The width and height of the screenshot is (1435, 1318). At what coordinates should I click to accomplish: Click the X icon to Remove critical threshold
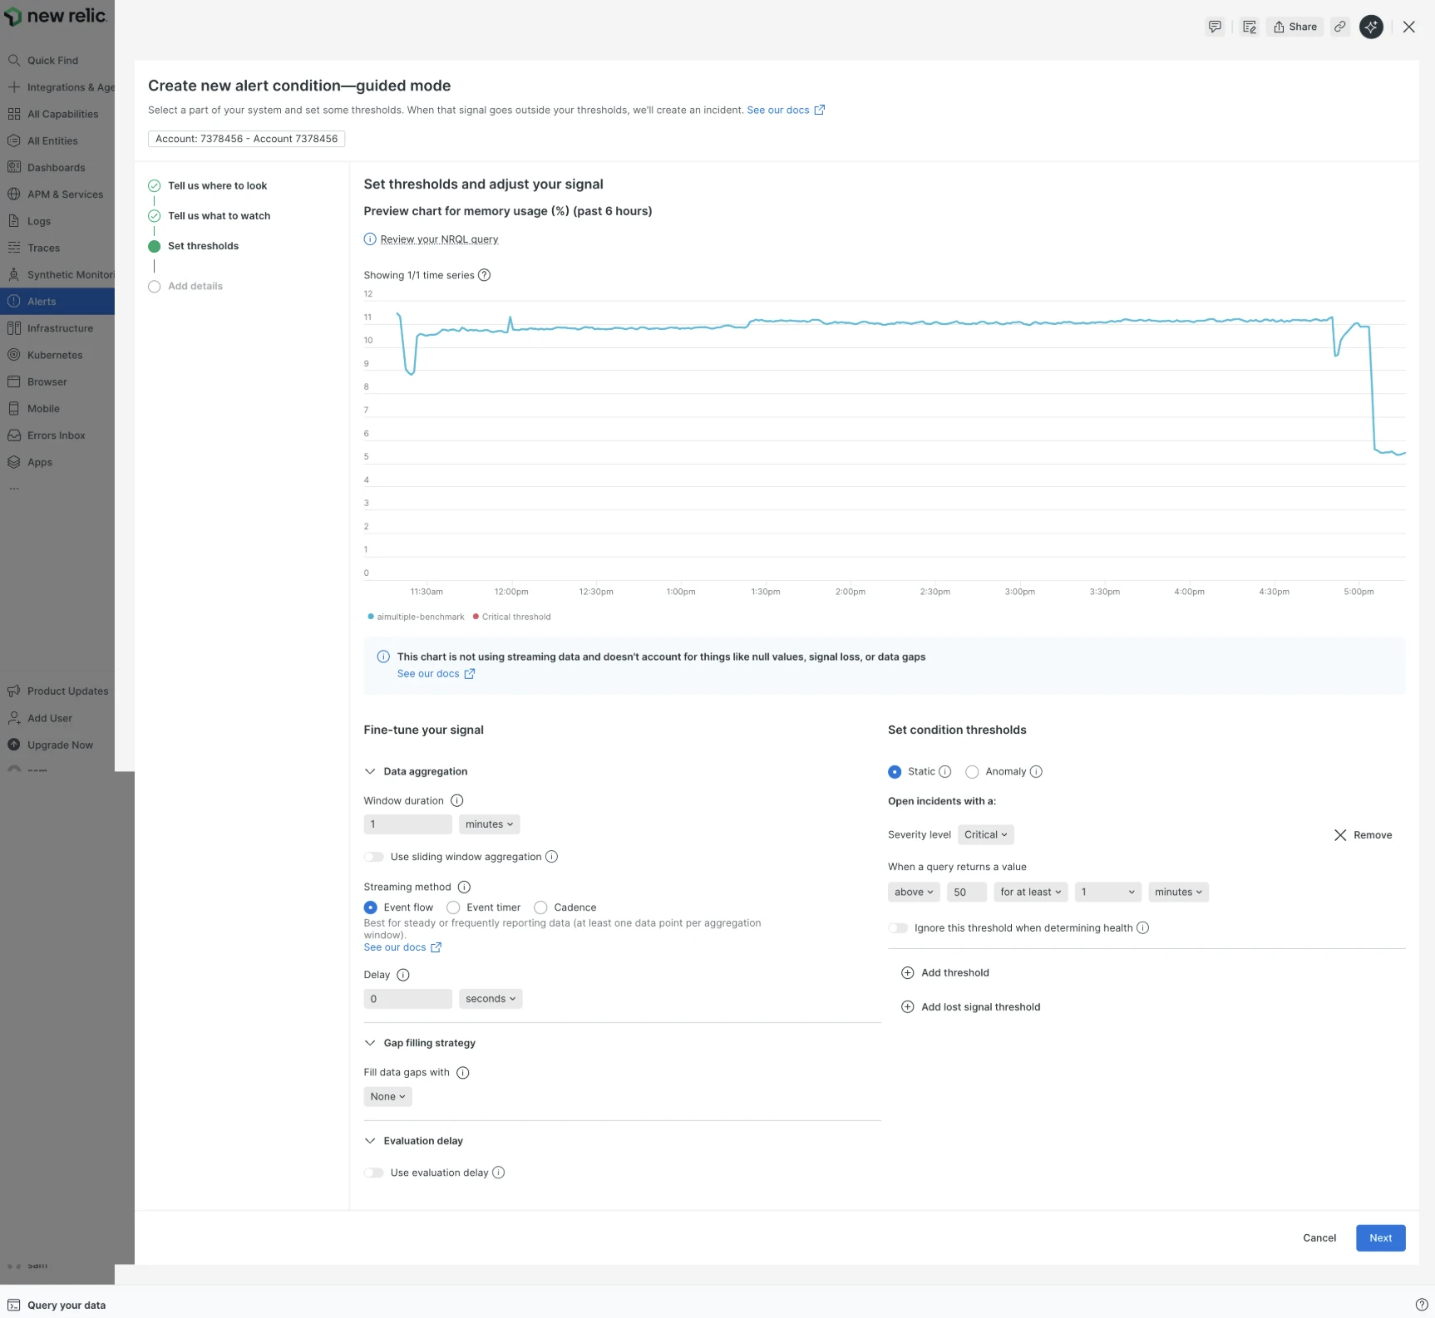(x=1340, y=835)
